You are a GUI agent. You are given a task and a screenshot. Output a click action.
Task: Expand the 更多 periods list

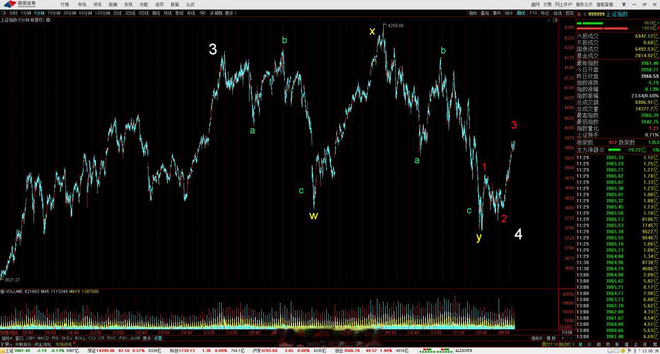[x=230, y=13]
